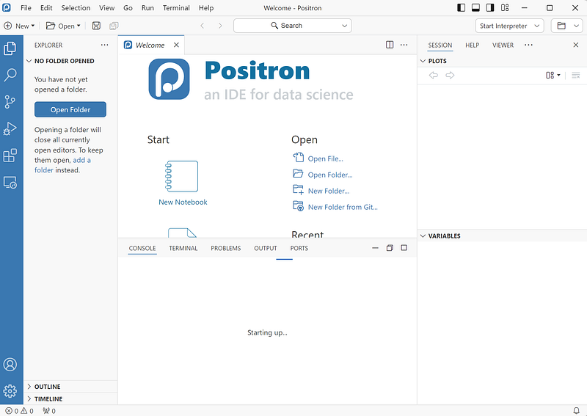The width and height of the screenshot is (587, 416).
Task: Open Source Control view in activity bar
Action: pyautogui.click(x=10, y=102)
